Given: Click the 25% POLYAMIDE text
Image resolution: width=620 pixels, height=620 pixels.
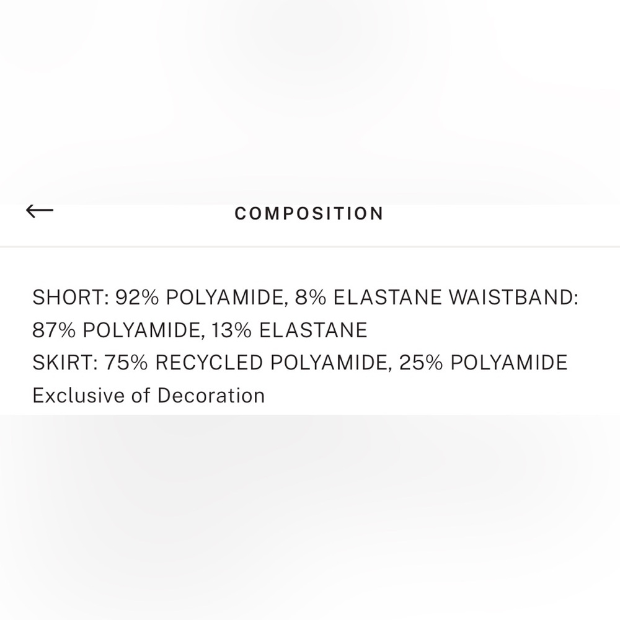Looking at the screenshot, I should (483, 363).
